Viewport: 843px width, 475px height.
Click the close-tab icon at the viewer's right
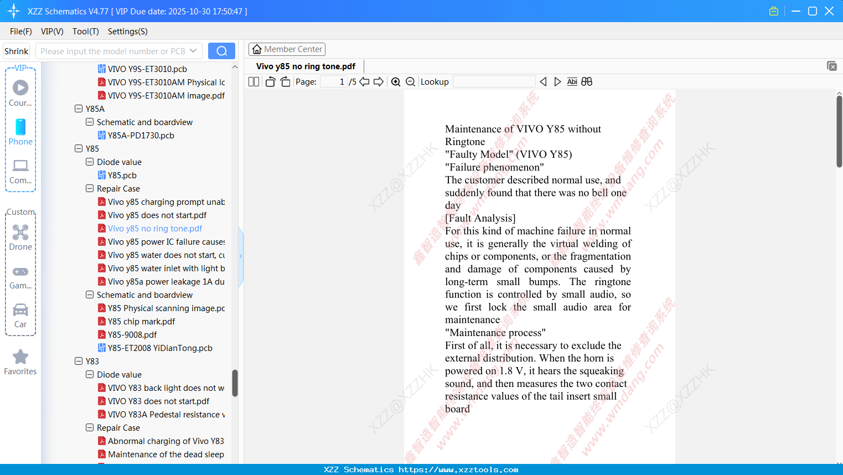[831, 66]
